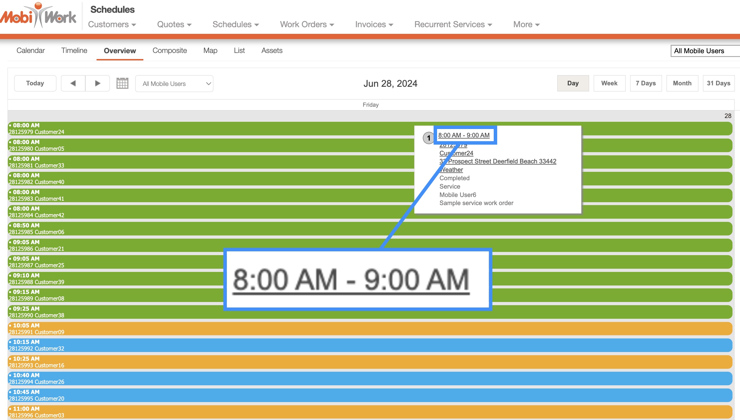Go to previous day arrow

pyautogui.click(x=73, y=83)
